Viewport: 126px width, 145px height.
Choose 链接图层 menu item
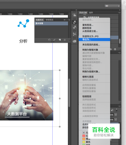[94, 96]
